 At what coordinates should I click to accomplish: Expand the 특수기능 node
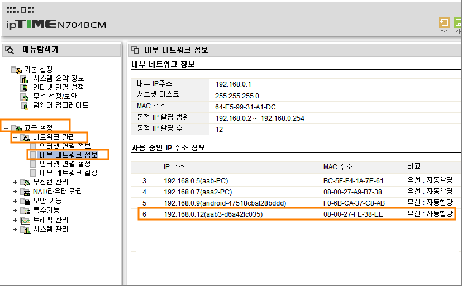click(15, 211)
